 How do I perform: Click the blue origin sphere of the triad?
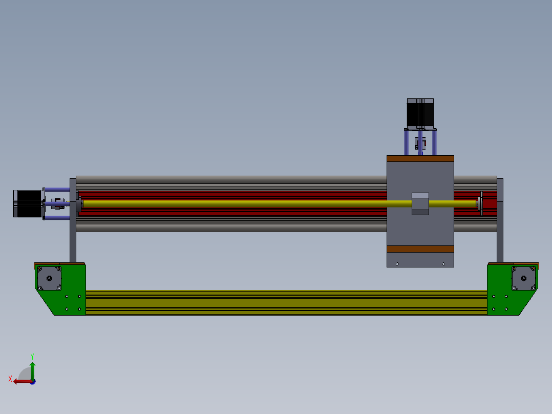(x=33, y=382)
